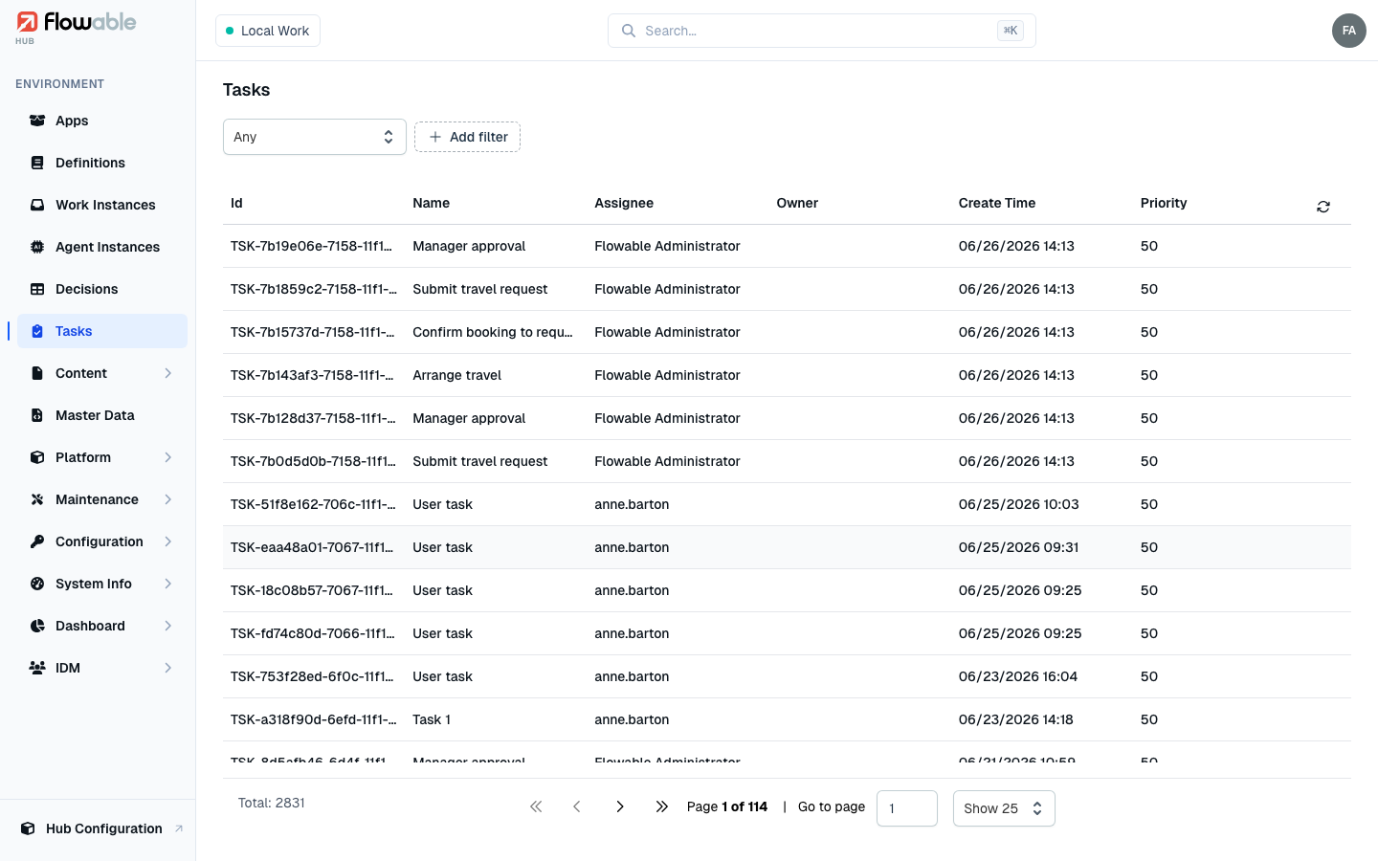
Task: Open task TSK-7b1859c2-7158-11f1
Action: [x=314, y=289]
